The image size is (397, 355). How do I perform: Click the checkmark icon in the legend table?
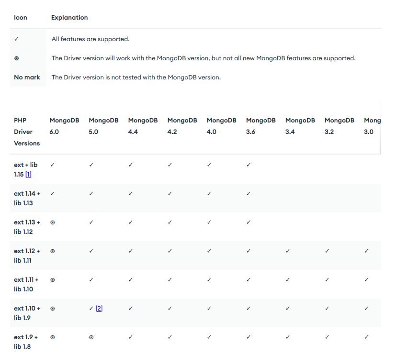click(x=16, y=39)
